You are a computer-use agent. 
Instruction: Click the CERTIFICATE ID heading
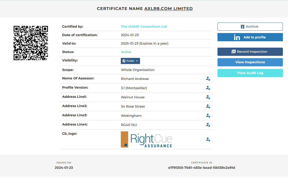tap(202, 163)
